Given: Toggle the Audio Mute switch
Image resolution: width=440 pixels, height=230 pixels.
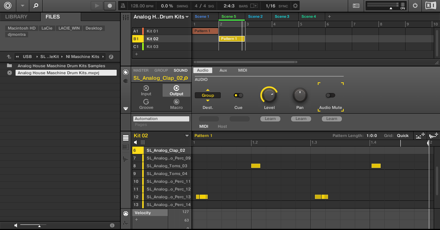Looking at the screenshot, I should pyautogui.click(x=330, y=95).
